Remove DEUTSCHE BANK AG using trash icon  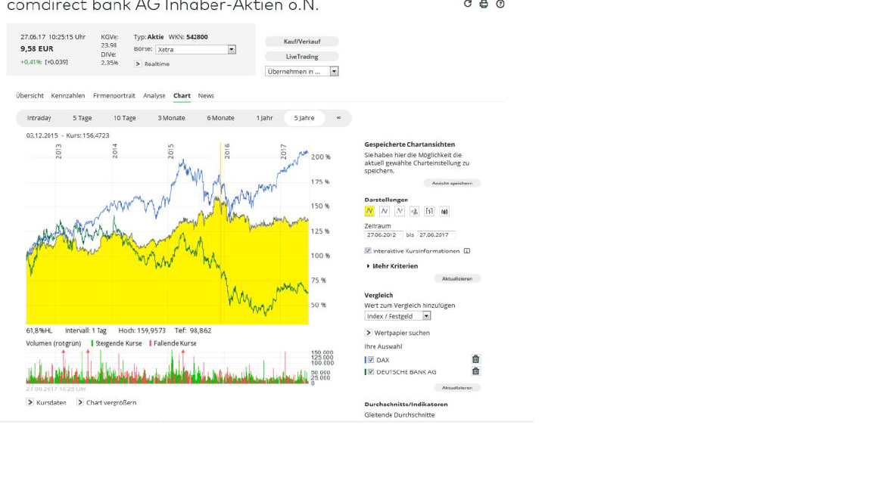pos(475,372)
